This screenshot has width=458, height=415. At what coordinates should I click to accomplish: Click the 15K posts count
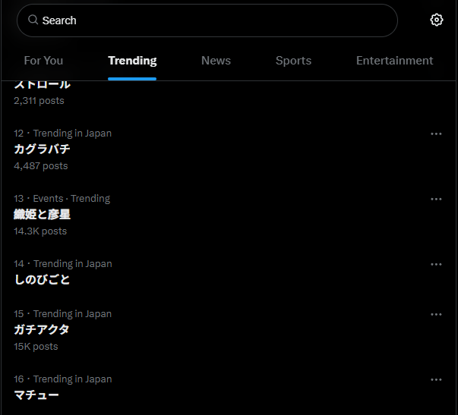pos(36,347)
